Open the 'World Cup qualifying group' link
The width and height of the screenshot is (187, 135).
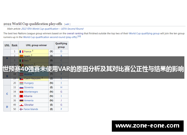pos(144,34)
